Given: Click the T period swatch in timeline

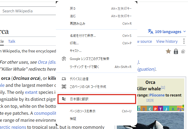Looking at the screenshot, I should (160, 109).
